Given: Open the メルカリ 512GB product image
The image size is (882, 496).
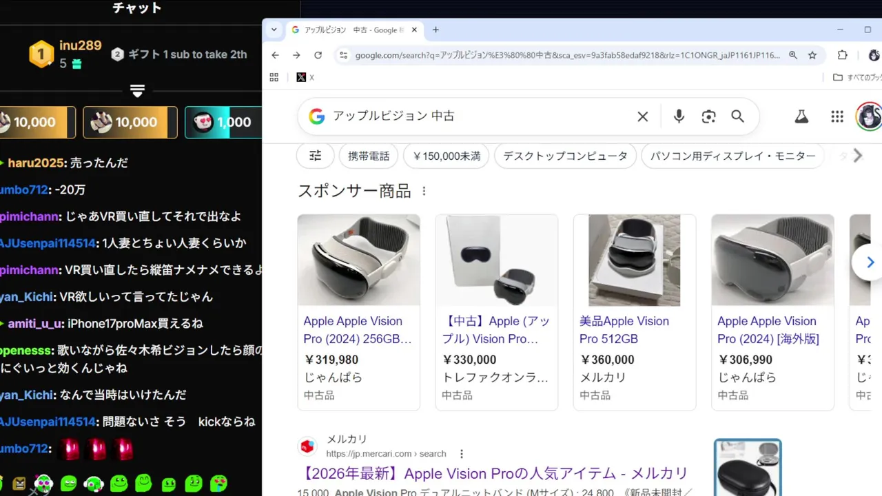Looking at the screenshot, I should [634, 260].
